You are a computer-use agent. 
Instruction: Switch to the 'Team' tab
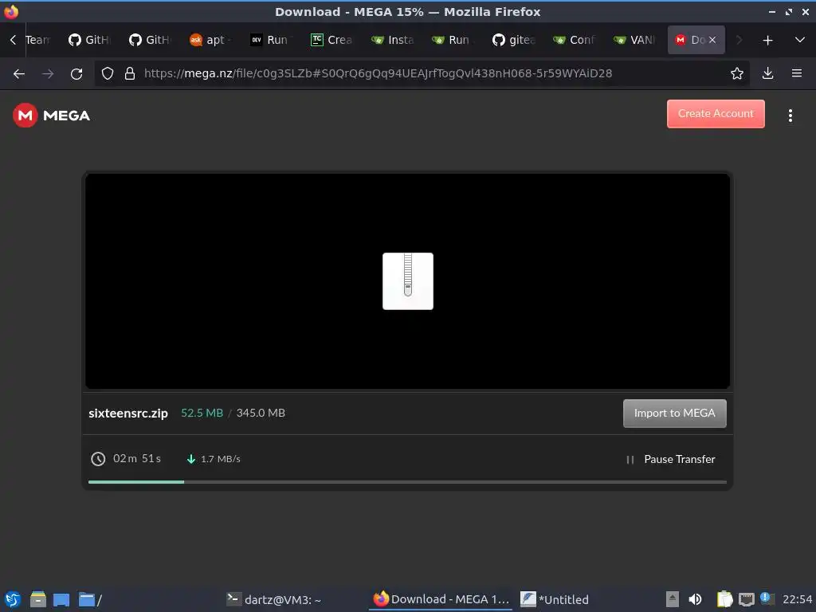point(37,40)
